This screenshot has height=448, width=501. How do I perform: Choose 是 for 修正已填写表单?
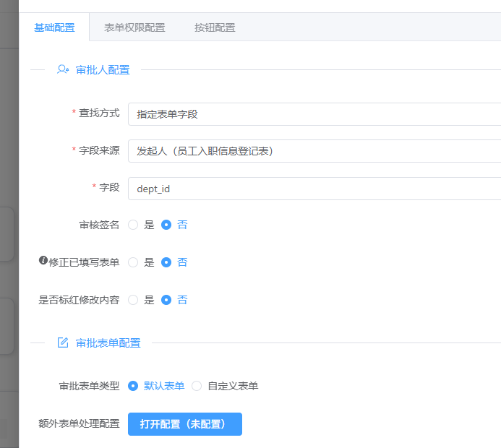pyautogui.click(x=133, y=262)
